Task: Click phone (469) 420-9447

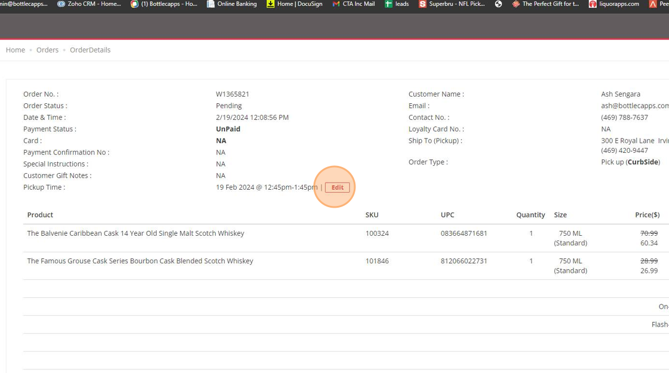Action: click(x=624, y=150)
